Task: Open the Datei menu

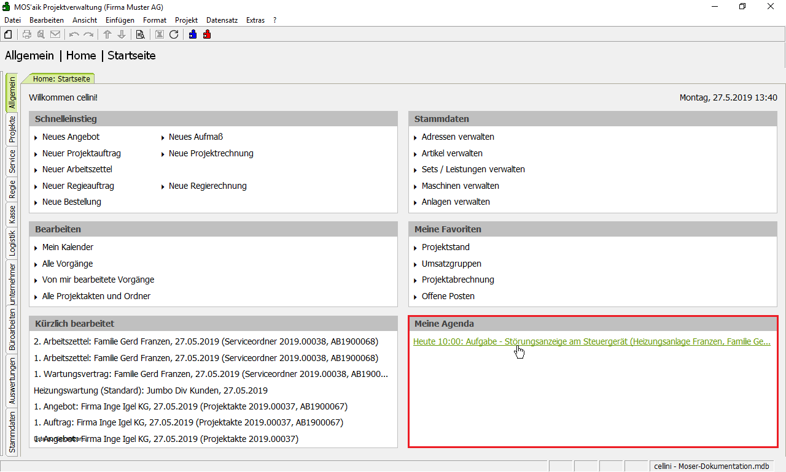Action: click(12, 20)
